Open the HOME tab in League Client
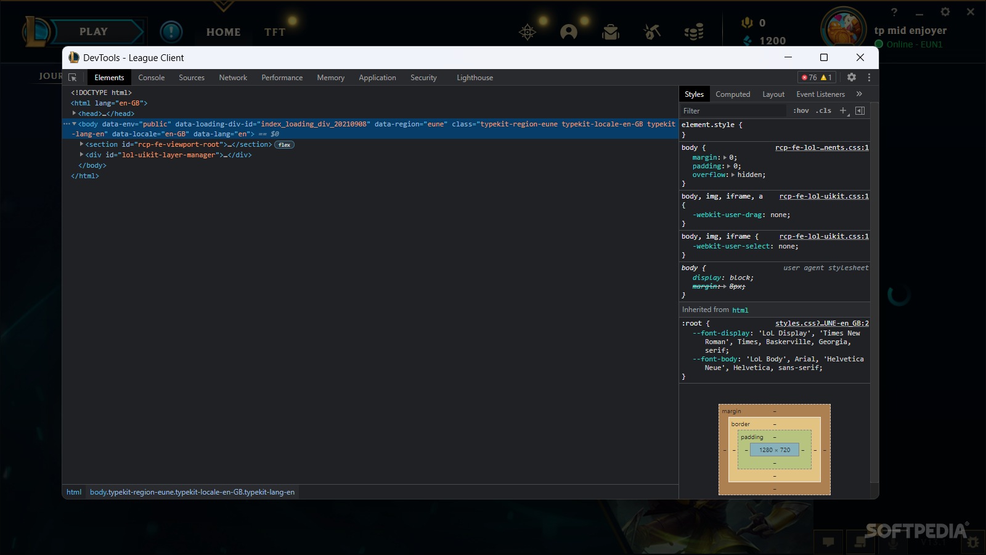The width and height of the screenshot is (986, 555). click(223, 32)
